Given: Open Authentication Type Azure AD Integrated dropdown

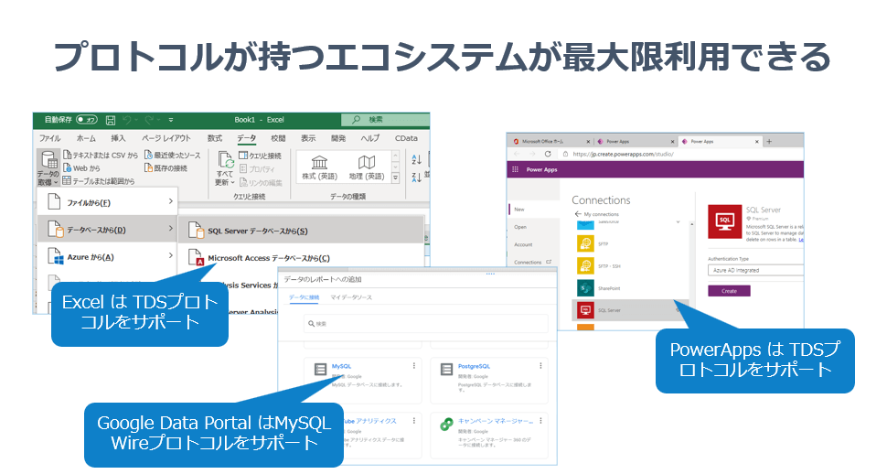Looking at the screenshot, I should point(755,270).
